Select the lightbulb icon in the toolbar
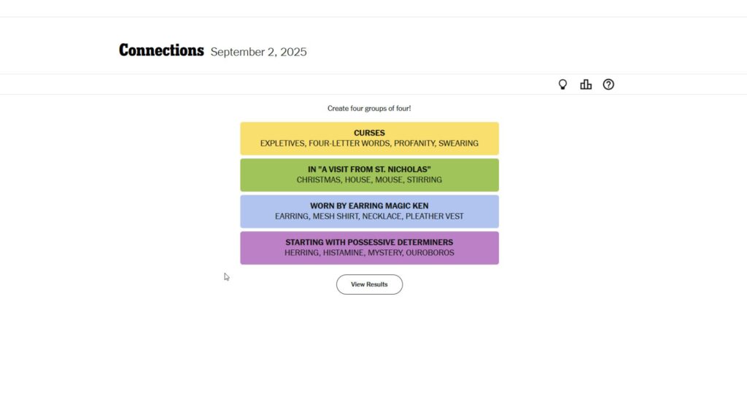Image resolution: width=747 pixels, height=420 pixels. (562, 85)
